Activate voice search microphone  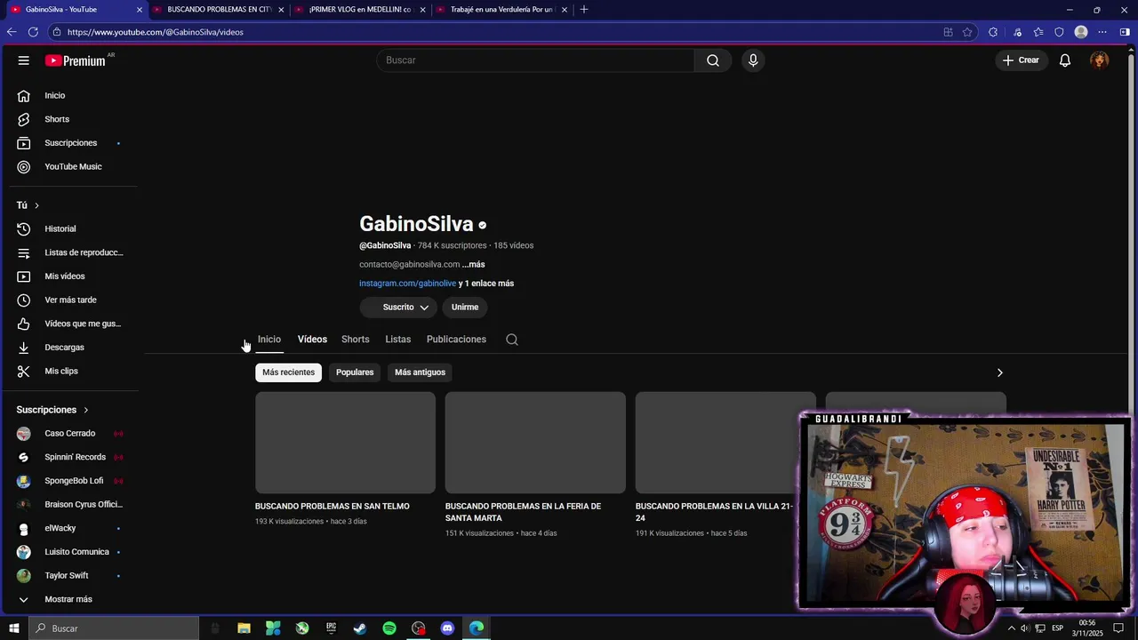tap(753, 60)
